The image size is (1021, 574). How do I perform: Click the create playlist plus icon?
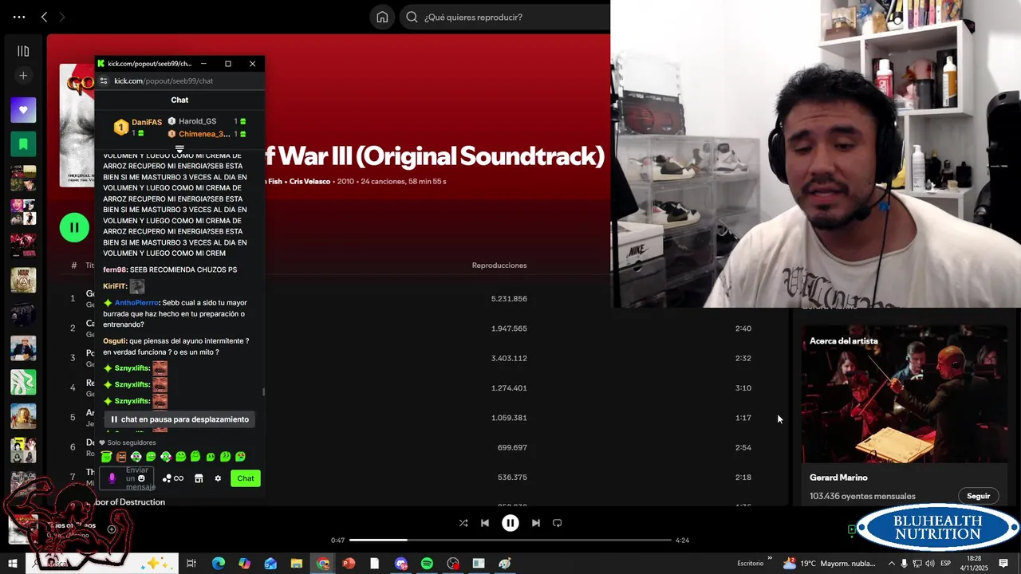tap(23, 76)
